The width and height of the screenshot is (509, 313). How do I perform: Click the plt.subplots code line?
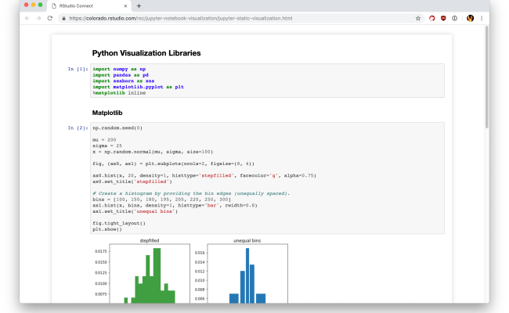click(x=174, y=164)
